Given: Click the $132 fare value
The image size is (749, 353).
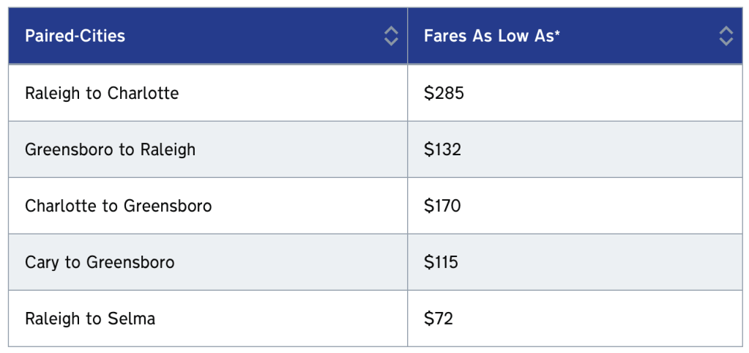Looking at the screenshot, I should [442, 149].
